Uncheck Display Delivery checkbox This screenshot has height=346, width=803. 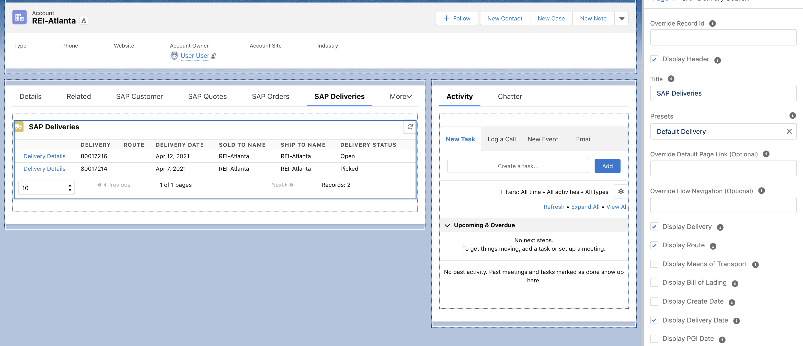click(654, 227)
